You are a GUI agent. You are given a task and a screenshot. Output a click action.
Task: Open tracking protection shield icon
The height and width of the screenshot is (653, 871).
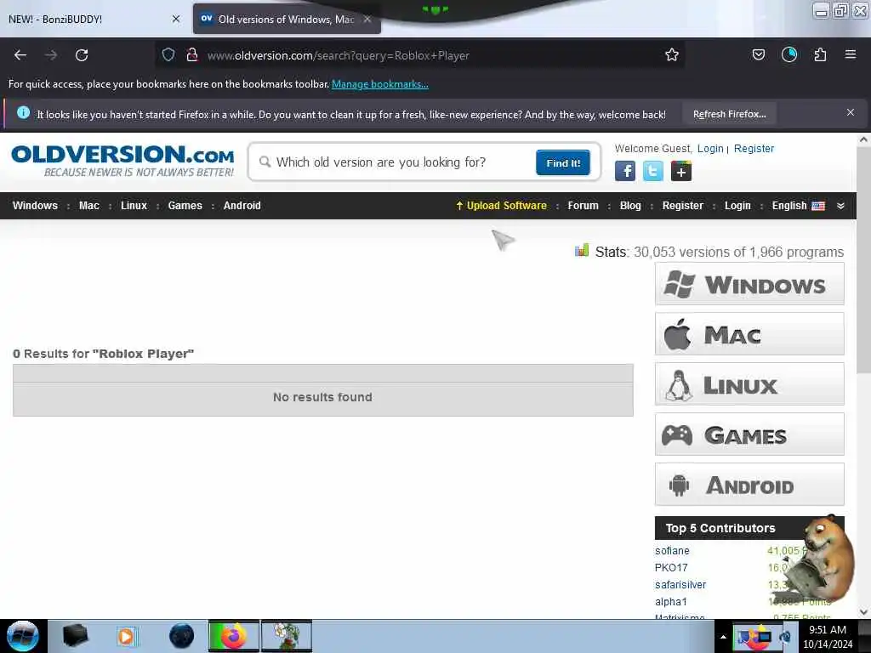tap(168, 54)
